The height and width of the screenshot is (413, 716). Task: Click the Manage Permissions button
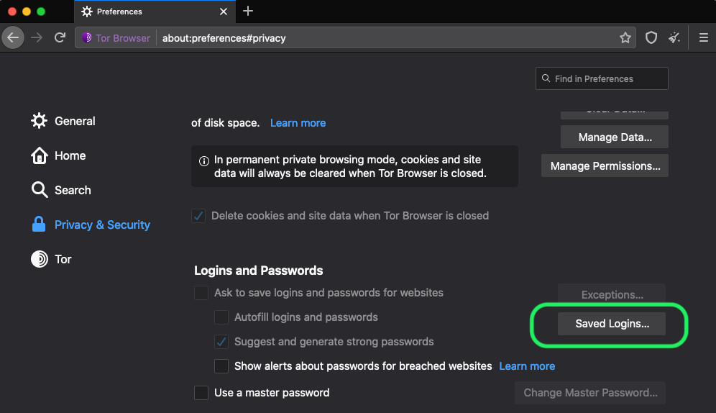click(605, 166)
